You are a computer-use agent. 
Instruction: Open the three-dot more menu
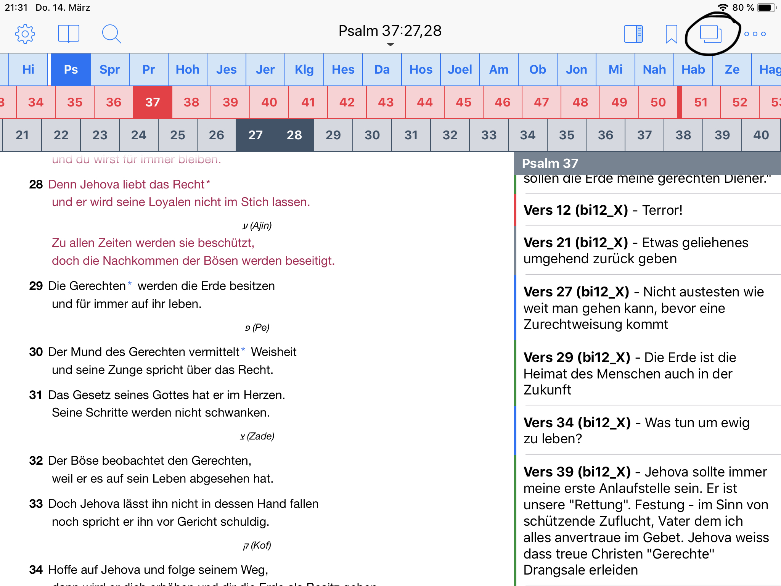pos(755,34)
